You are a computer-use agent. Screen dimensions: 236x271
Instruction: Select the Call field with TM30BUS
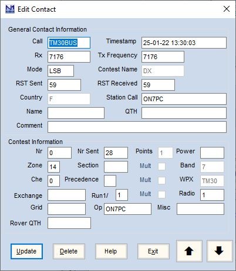pyautogui.click(x=69, y=43)
